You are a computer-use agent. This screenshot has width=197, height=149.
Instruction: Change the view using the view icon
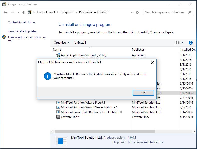click(x=177, y=43)
